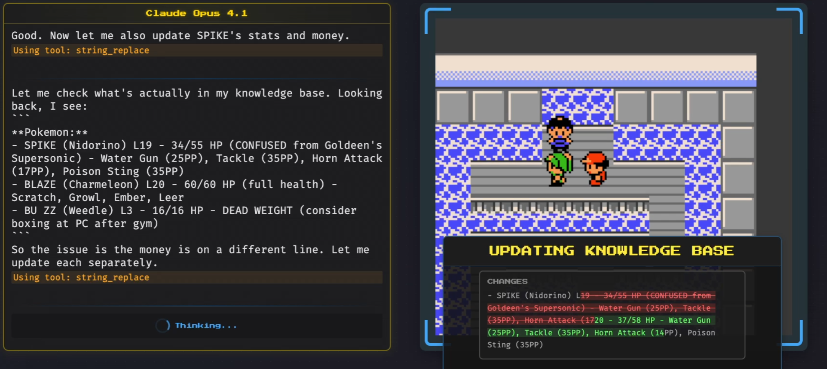
Task: Click the gym railing fence in game
Action: tap(560, 206)
